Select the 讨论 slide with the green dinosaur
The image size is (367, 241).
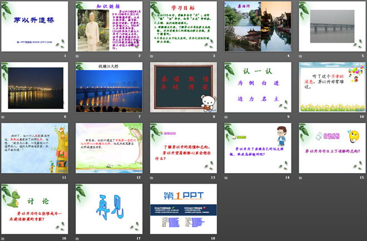(34, 208)
